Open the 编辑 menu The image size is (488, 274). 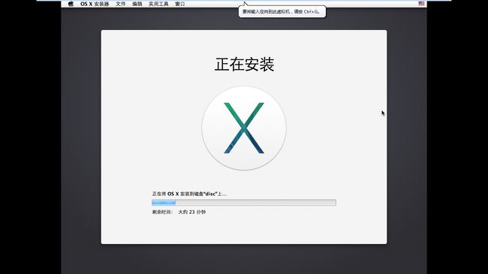click(137, 4)
